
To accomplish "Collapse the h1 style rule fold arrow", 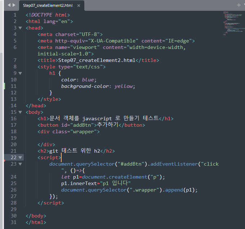I will [x=20, y=73].
